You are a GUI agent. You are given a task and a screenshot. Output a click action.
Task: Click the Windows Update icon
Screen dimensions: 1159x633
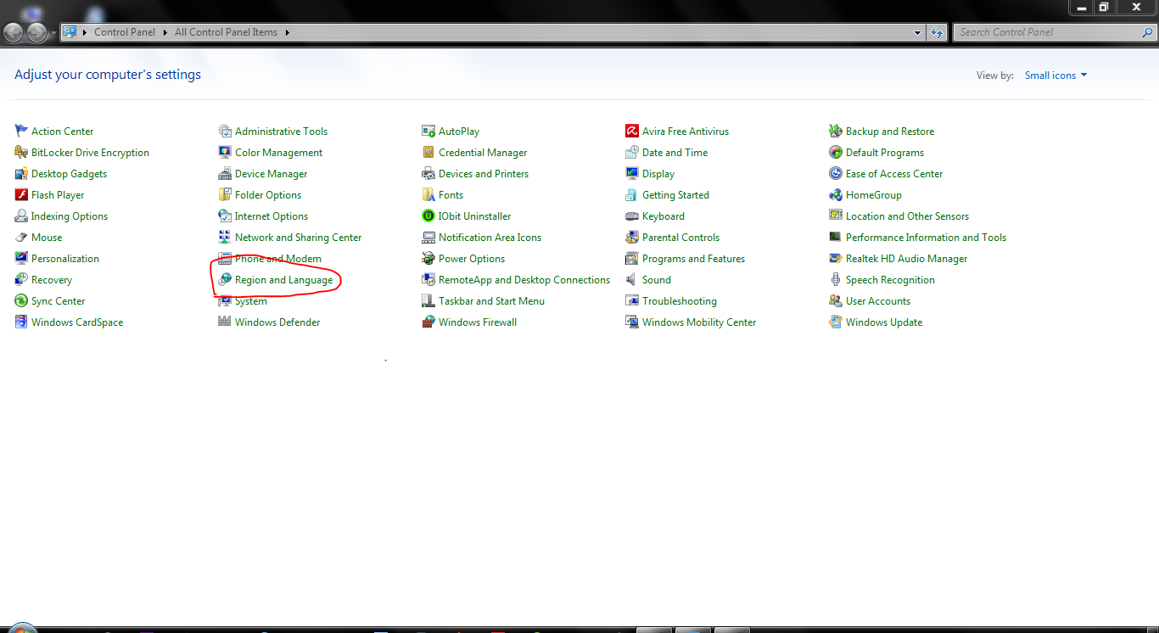click(836, 322)
